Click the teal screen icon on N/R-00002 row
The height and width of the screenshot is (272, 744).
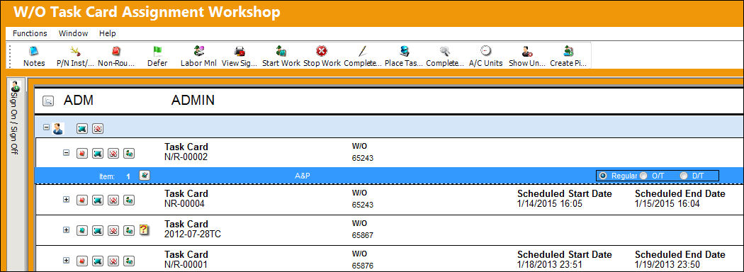click(x=98, y=153)
